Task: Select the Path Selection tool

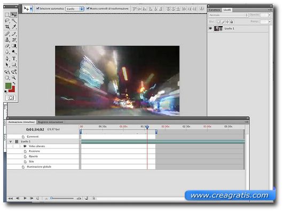Action: click(x=7, y=65)
